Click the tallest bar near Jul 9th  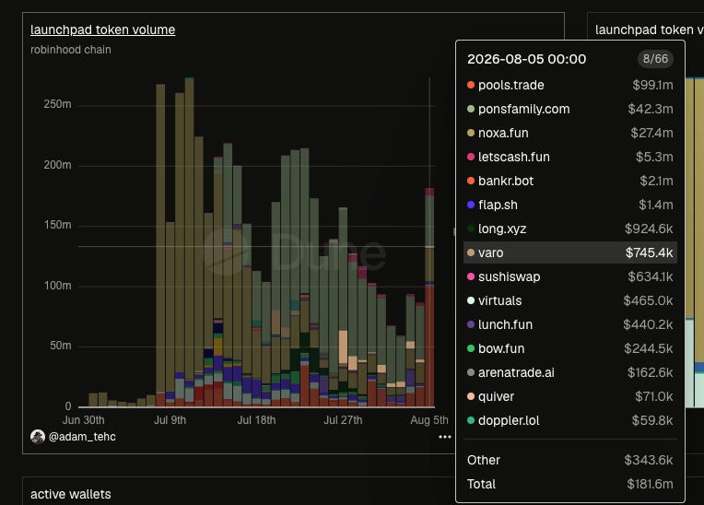(x=190, y=242)
